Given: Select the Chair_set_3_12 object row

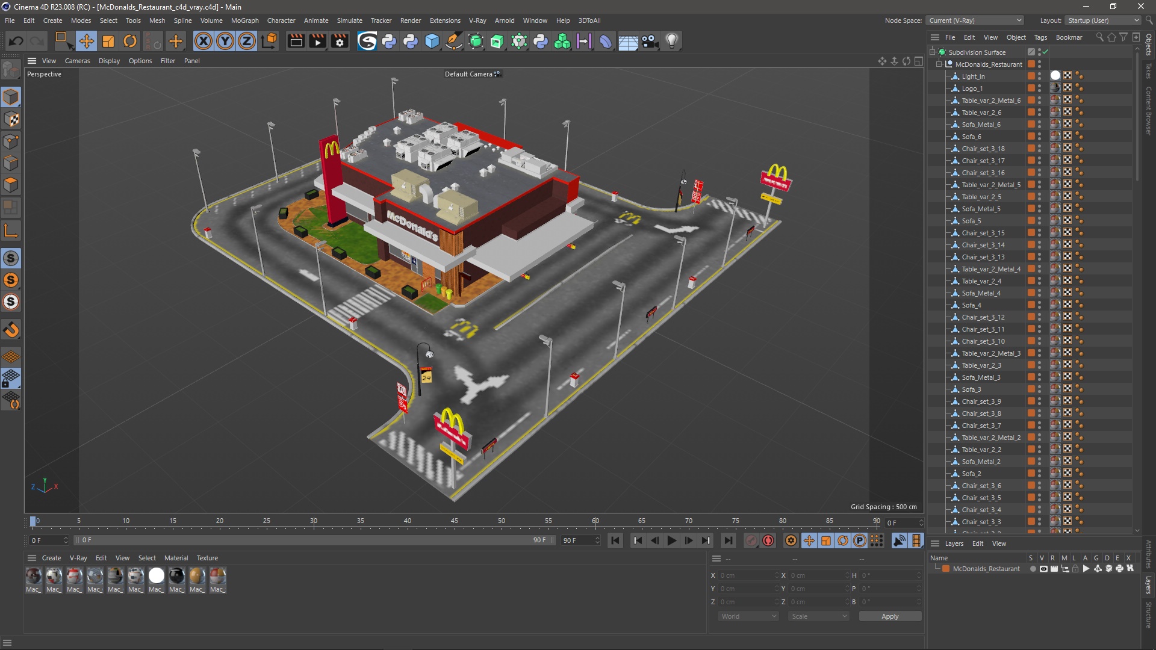Looking at the screenshot, I should pos(983,317).
